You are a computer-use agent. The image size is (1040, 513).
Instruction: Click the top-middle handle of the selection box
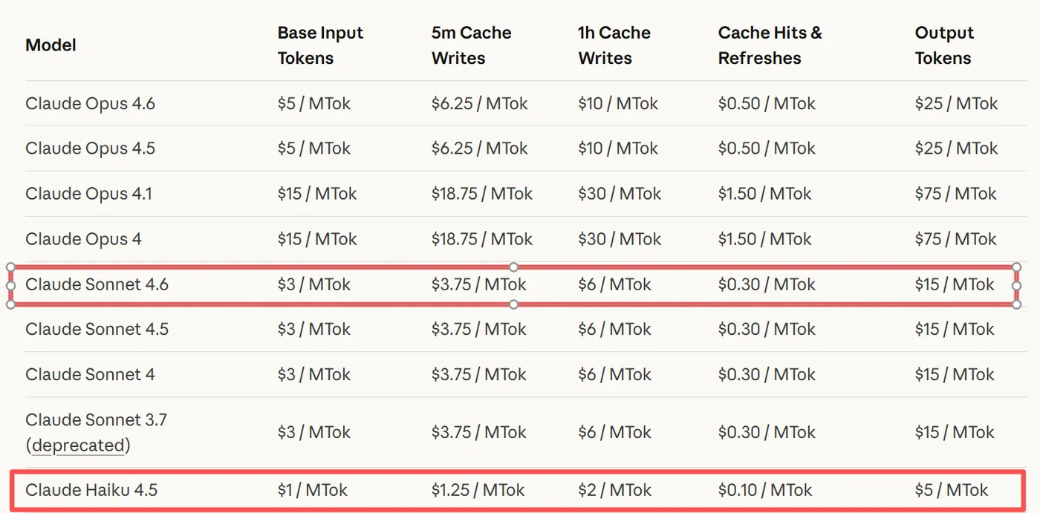[x=513, y=267]
